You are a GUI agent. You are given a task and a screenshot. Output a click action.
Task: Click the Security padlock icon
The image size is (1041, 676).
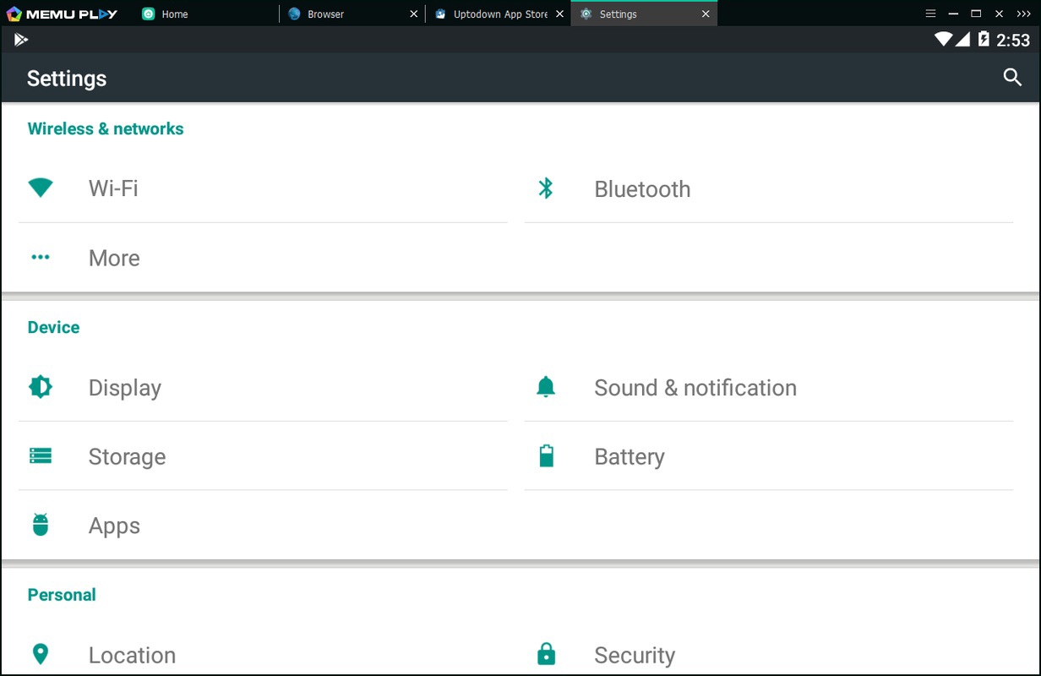click(546, 654)
